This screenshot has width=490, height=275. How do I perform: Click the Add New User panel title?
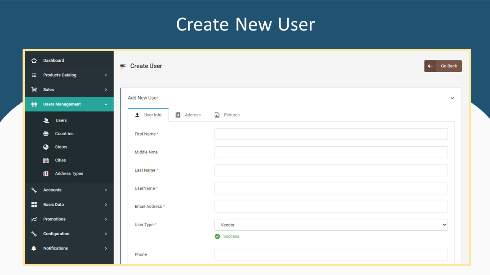(x=143, y=98)
